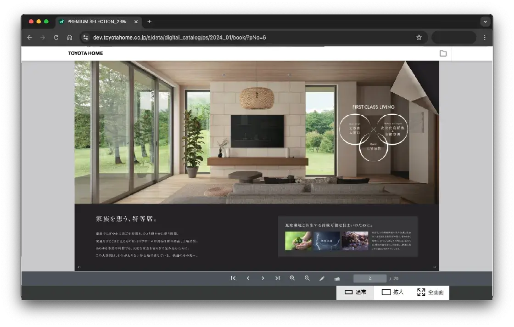Open Chrome's three-dot menu
This screenshot has height=327, width=514.
pyautogui.click(x=485, y=38)
